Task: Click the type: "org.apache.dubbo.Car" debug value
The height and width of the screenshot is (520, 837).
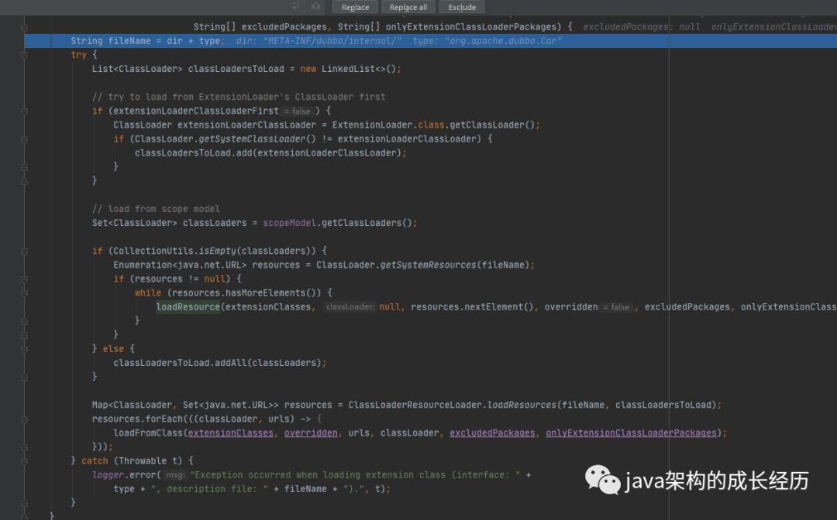Action: tap(487, 41)
